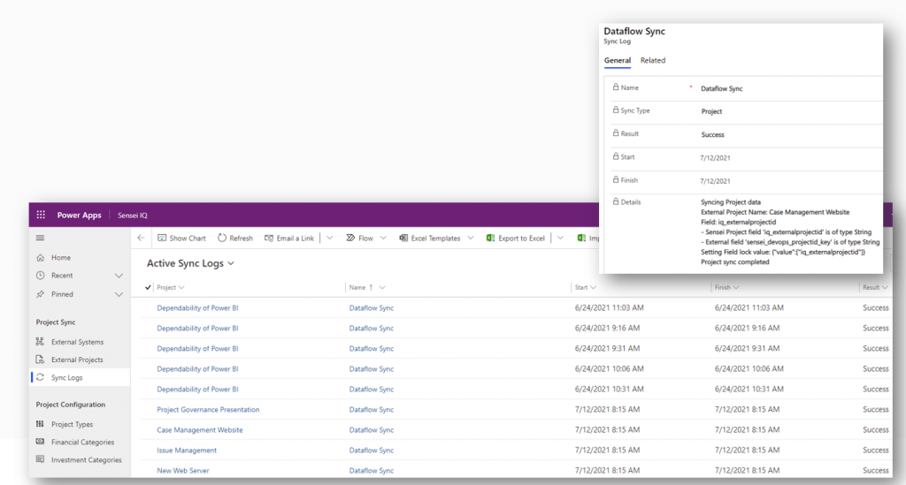
Task: Open the Finish column header dropdown
Action: coord(736,287)
